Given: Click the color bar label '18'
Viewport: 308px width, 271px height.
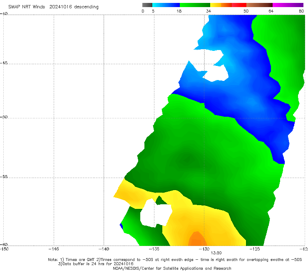Looking at the screenshot, I should [x=179, y=11].
